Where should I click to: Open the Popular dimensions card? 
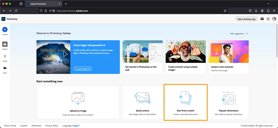[x=228, y=103]
